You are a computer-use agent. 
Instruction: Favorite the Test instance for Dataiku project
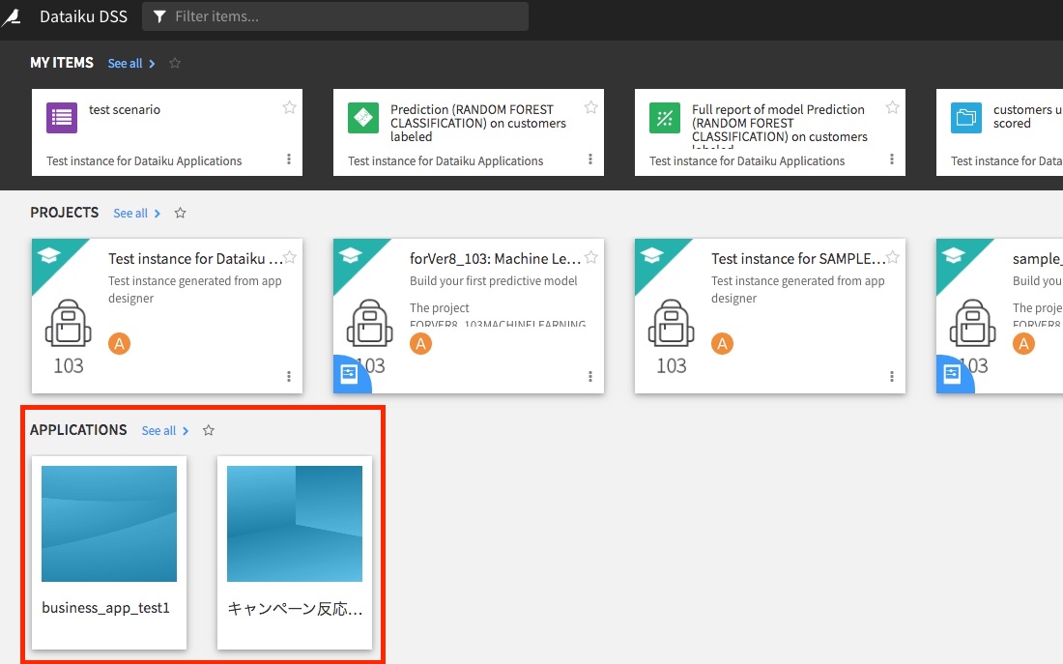290,257
